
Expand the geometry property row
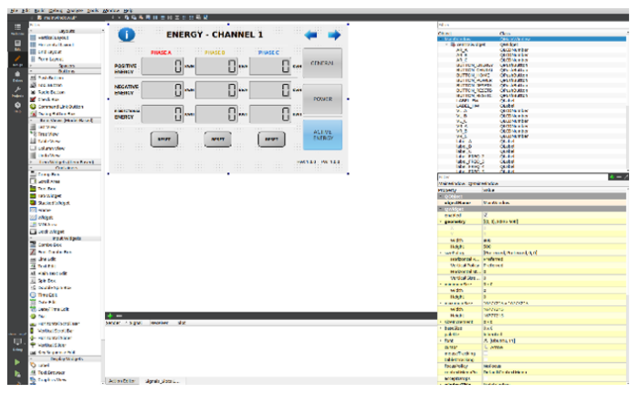(x=441, y=222)
